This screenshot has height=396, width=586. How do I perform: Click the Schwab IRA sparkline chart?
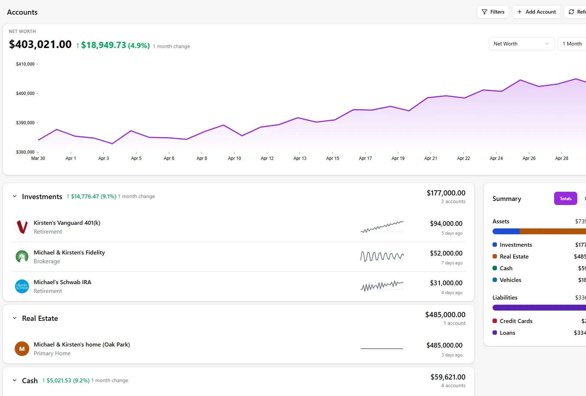382,286
